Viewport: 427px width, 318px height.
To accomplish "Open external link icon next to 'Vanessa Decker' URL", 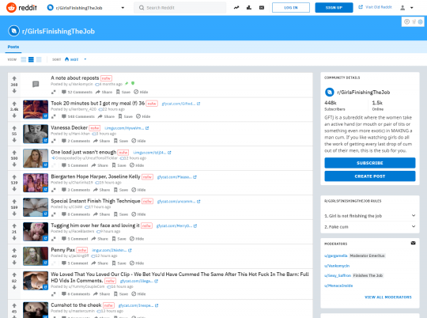I will point(147,128).
